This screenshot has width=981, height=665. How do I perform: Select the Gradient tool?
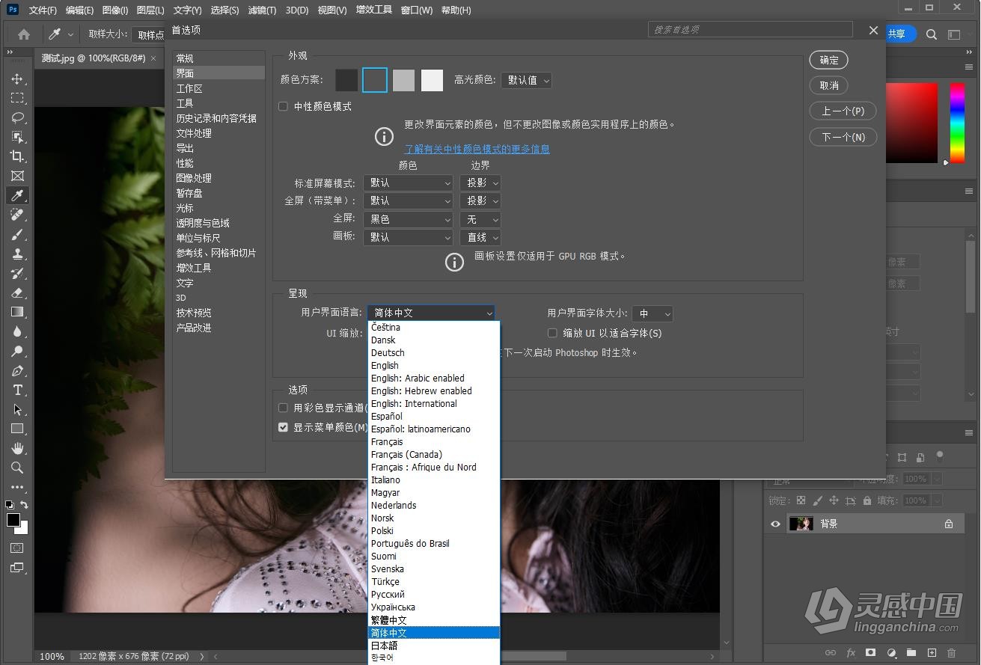click(17, 312)
